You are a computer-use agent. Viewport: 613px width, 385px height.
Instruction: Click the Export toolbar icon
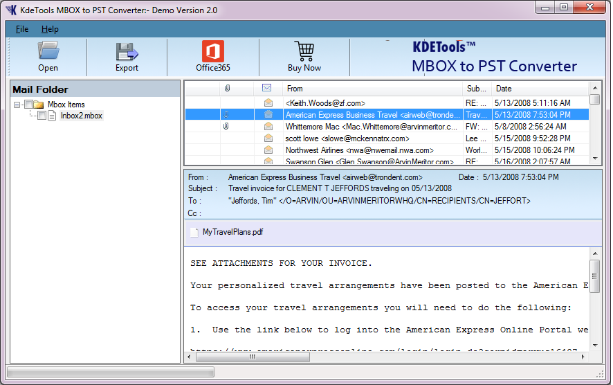127,57
